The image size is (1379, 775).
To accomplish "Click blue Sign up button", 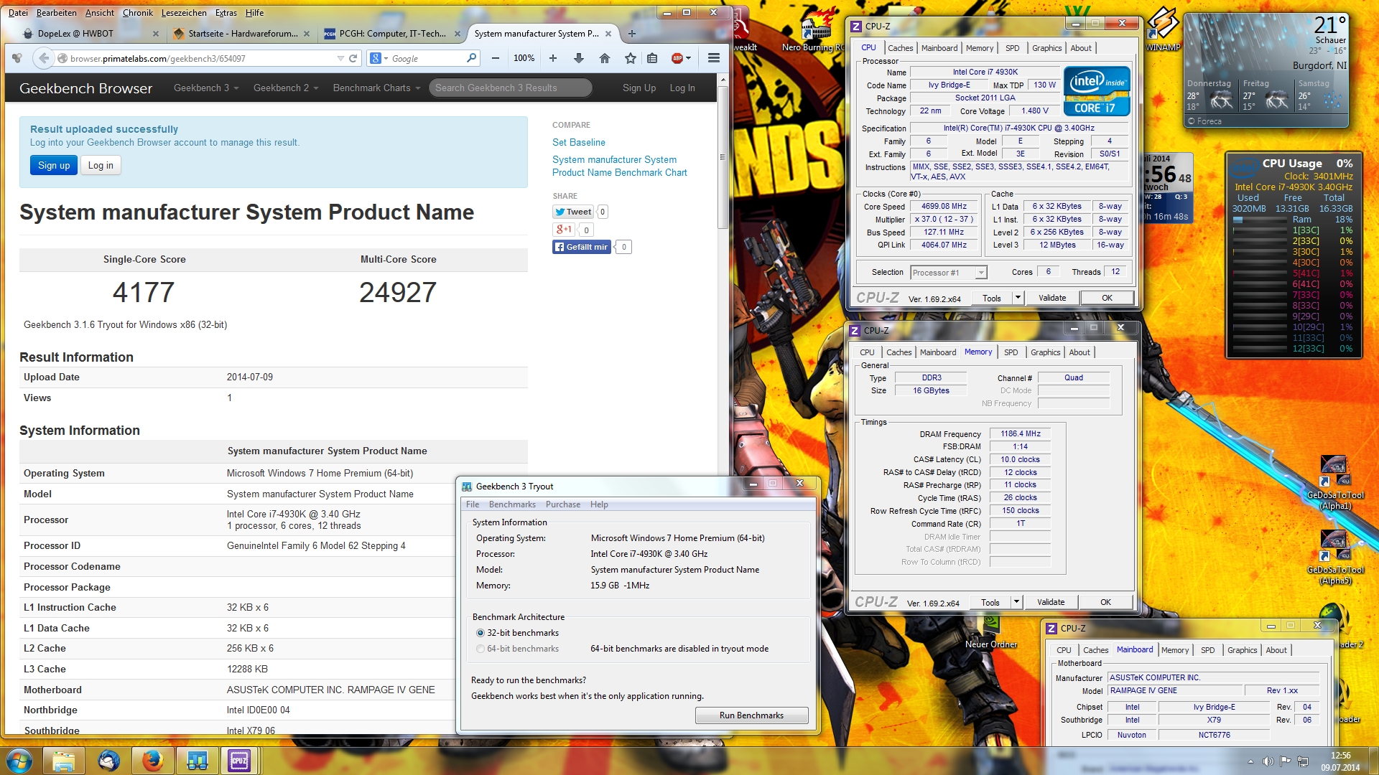I will 54,165.
